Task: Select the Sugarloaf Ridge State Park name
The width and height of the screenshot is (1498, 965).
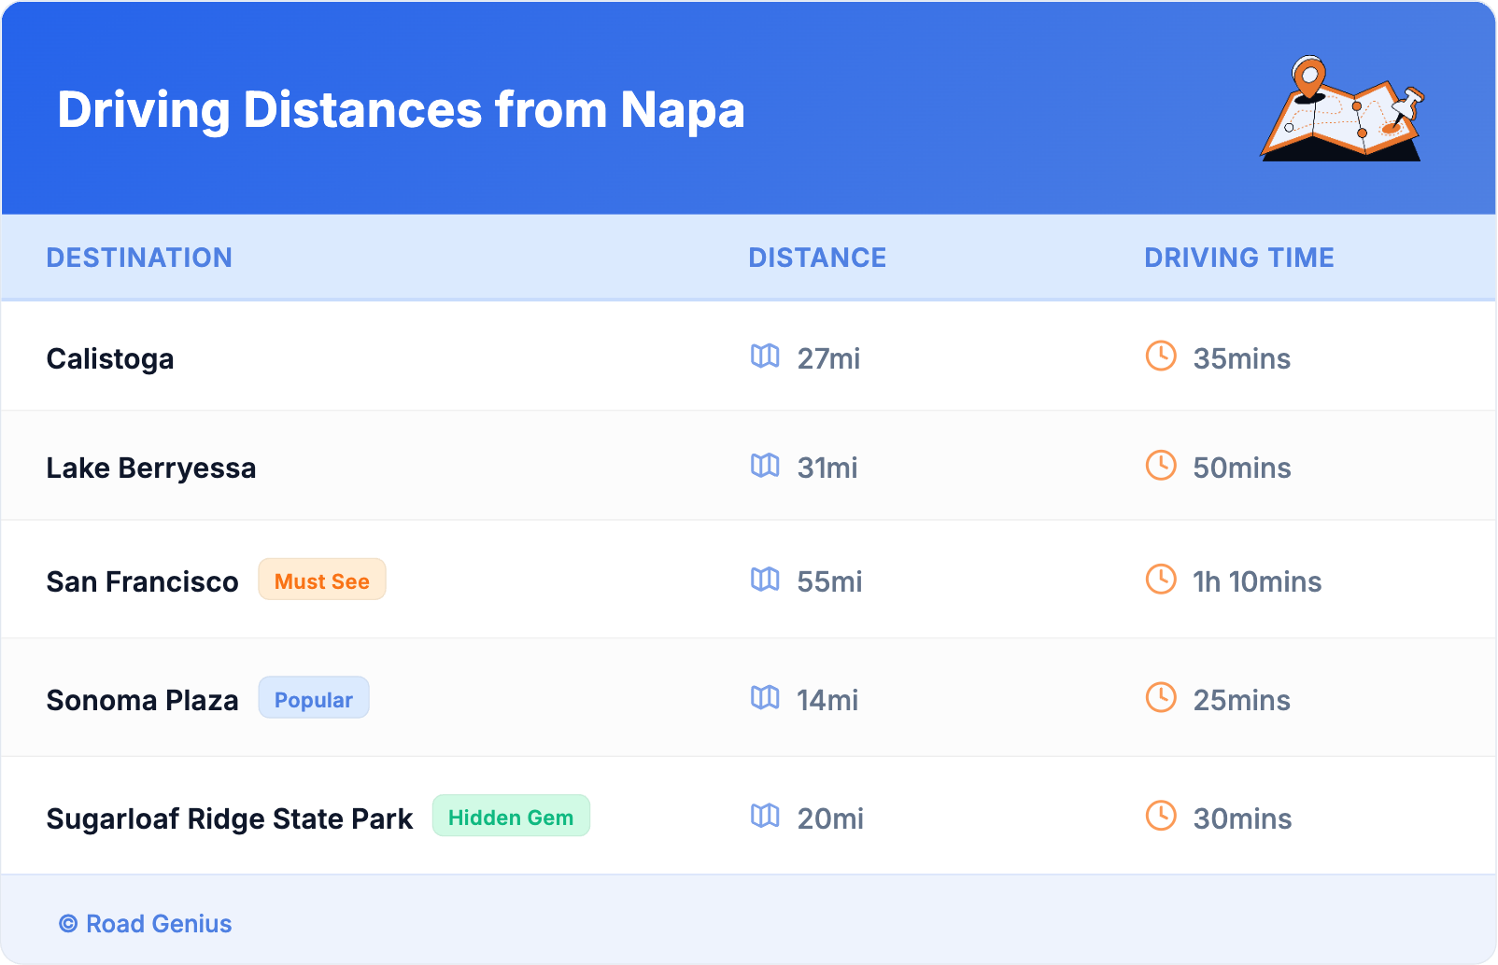Action: click(230, 819)
